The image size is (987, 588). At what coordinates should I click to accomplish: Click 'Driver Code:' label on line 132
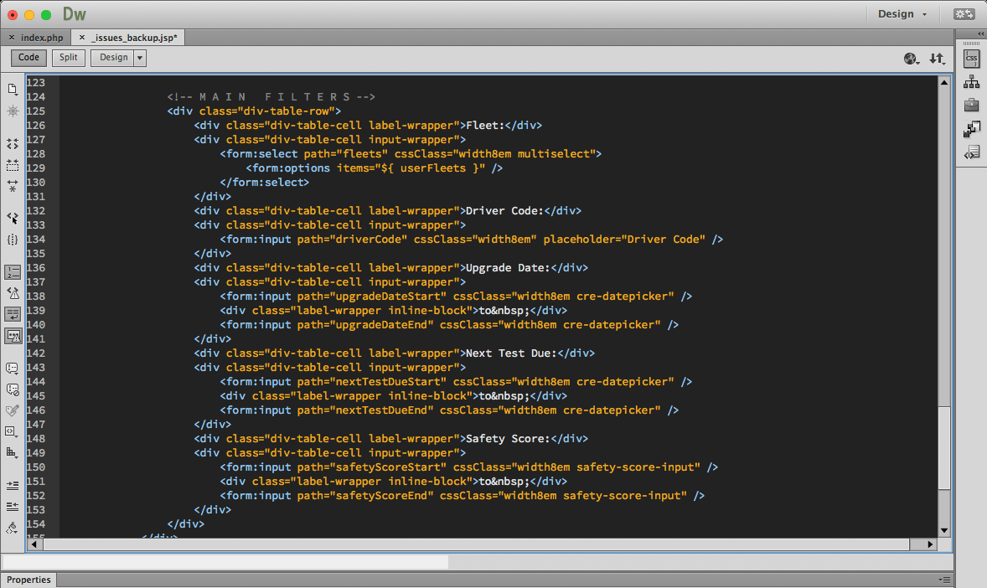click(x=504, y=211)
